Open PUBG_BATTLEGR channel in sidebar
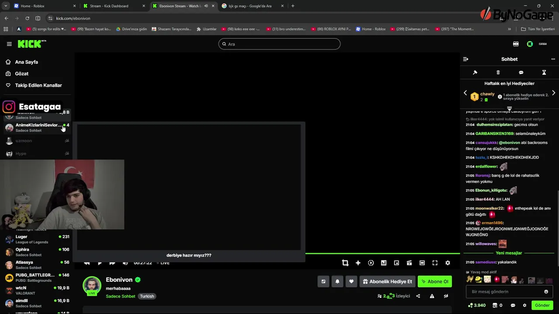The width and height of the screenshot is (559, 314). (37, 277)
